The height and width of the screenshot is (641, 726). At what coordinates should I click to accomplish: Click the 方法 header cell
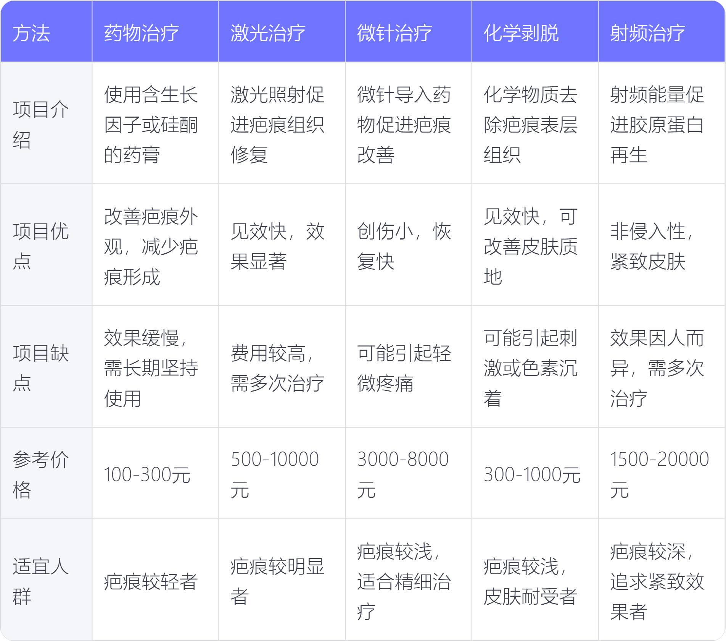(31, 33)
